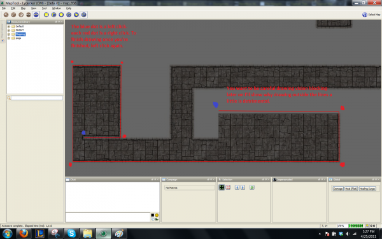Click the red arrows Selection panel icon
This screenshot has height=239, width=382.
tap(228, 187)
